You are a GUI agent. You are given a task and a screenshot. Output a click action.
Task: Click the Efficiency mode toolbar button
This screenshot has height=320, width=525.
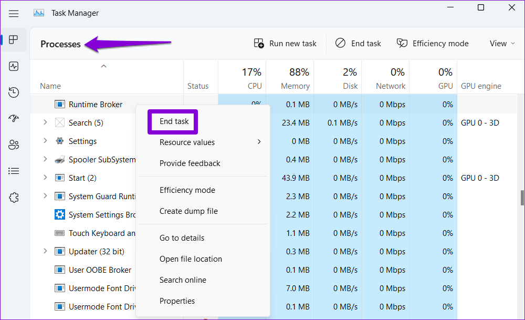(433, 43)
